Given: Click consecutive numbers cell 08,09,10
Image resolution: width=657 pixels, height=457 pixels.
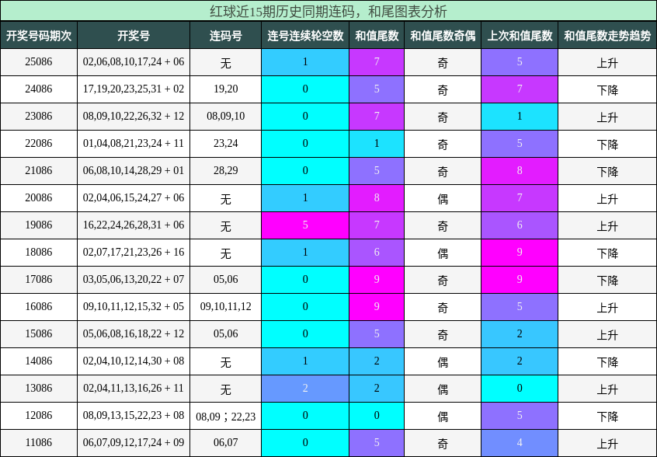Looking at the screenshot, I should [x=225, y=117].
